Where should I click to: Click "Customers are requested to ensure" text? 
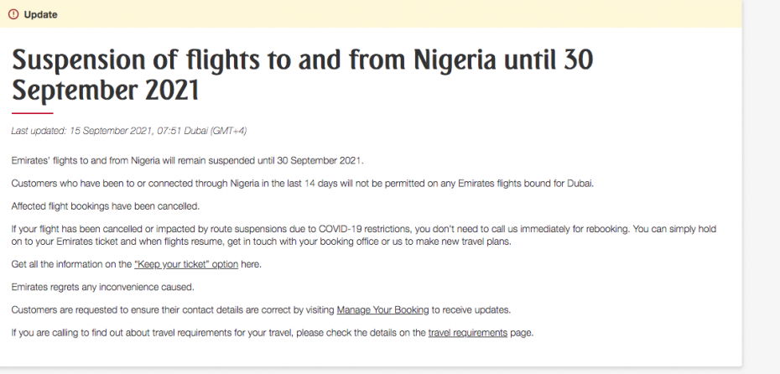pos(172,310)
